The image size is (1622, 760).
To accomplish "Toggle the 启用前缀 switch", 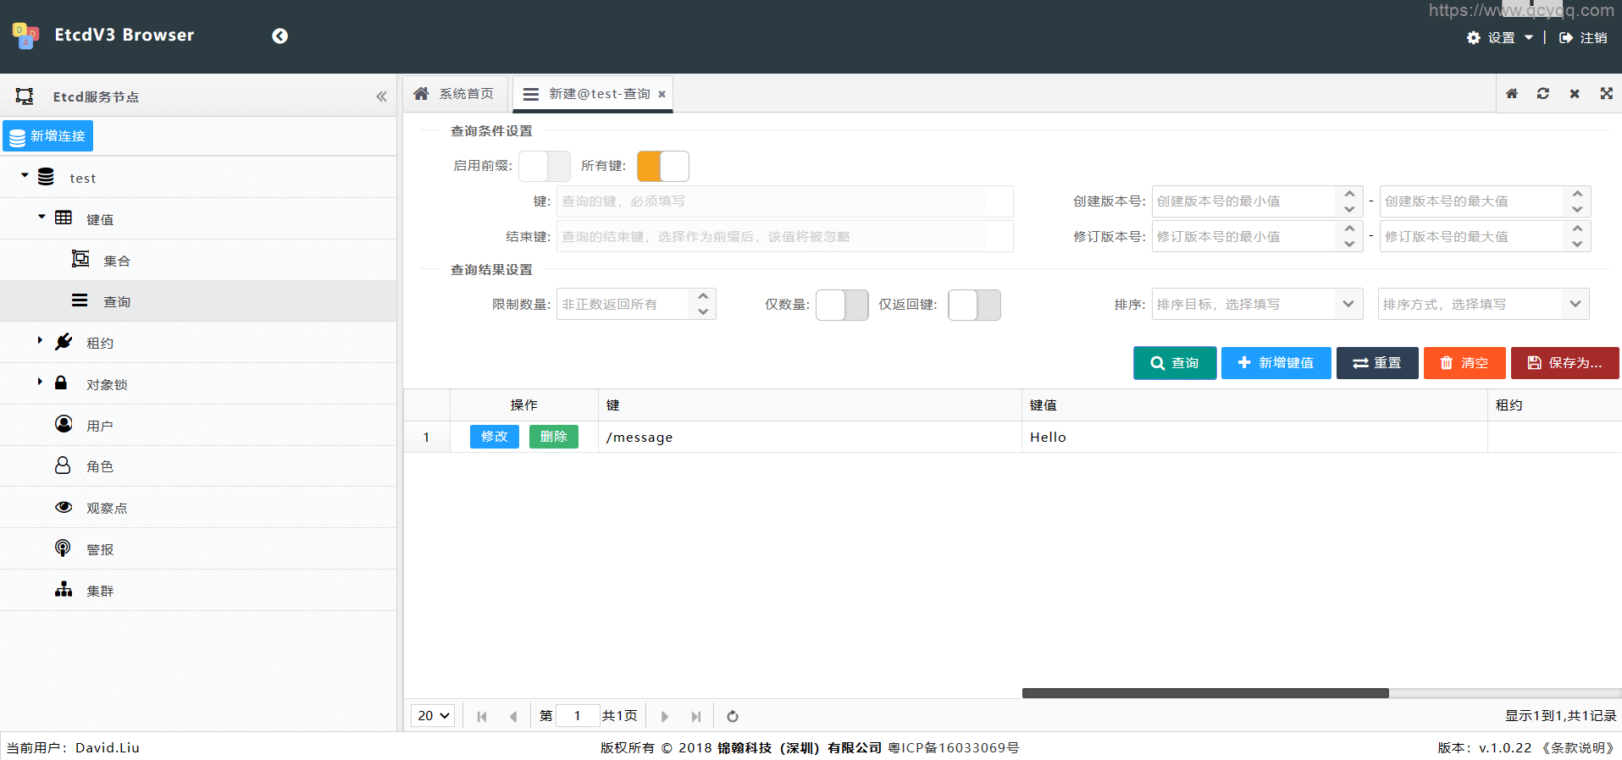I will click(x=545, y=166).
